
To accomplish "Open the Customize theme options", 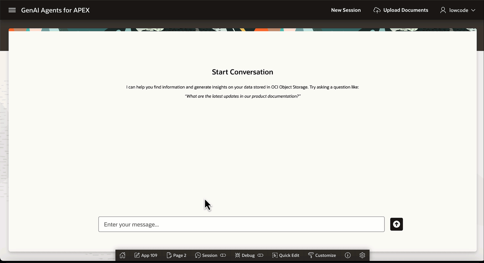I will click(322, 255).
